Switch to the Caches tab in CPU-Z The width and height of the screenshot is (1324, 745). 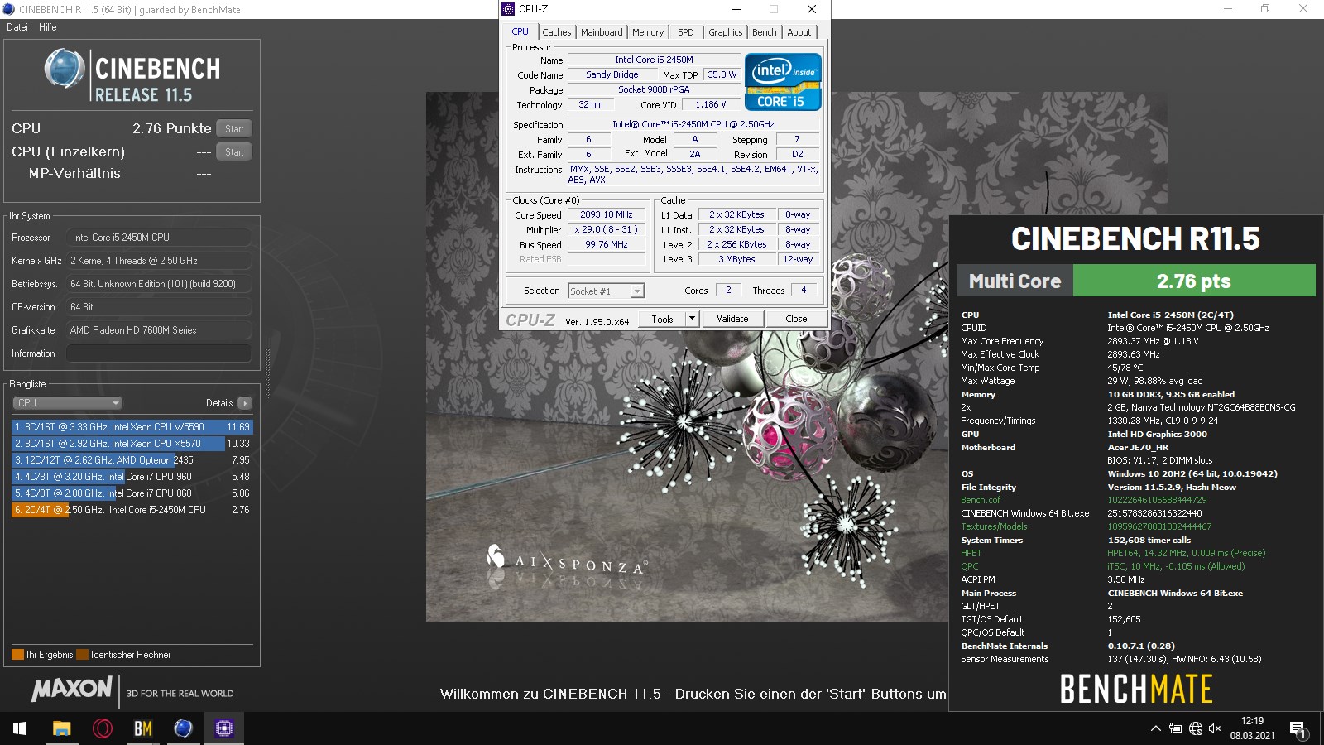tap(557, 32)
